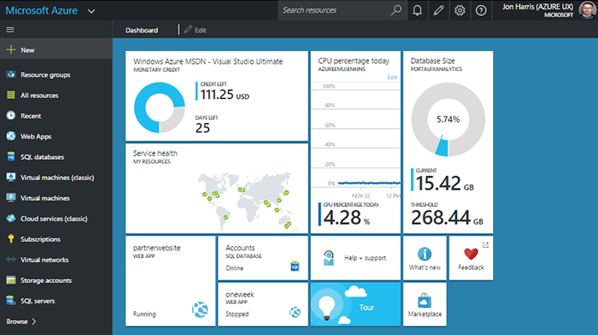Click the 4.28 % CPU value
Screen dimensions: 598x335
346,218
